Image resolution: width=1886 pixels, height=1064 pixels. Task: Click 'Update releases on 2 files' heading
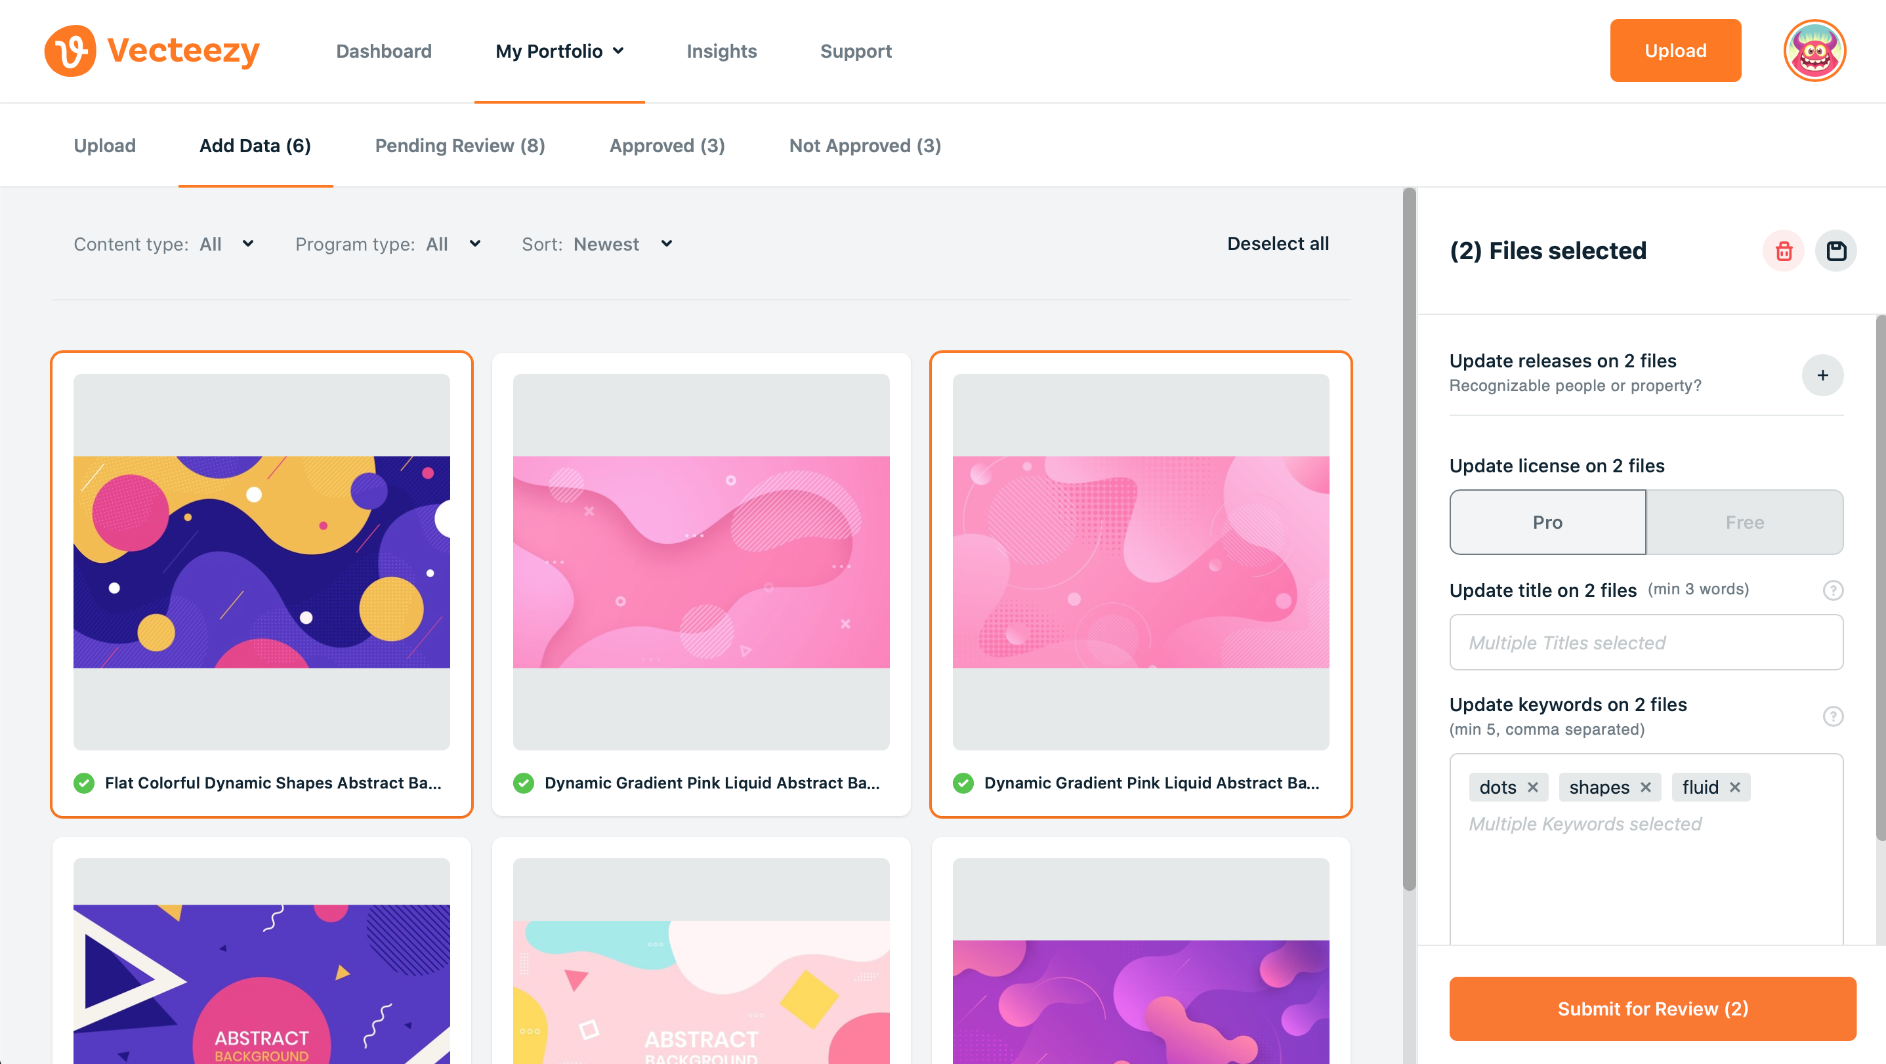tap(1562, 361)
